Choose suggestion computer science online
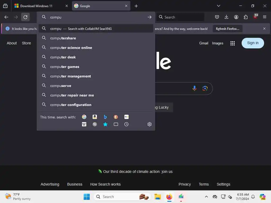Screen dimensions: 271x203 (96, 48)
